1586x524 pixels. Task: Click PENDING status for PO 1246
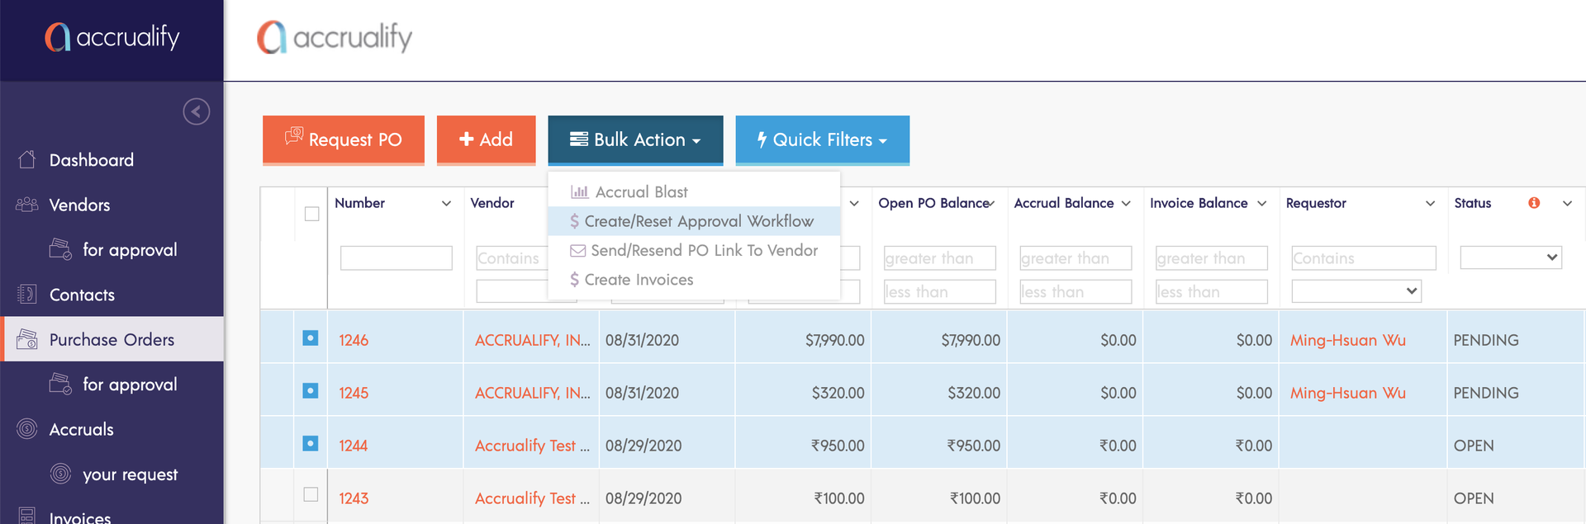(1486, 340)
